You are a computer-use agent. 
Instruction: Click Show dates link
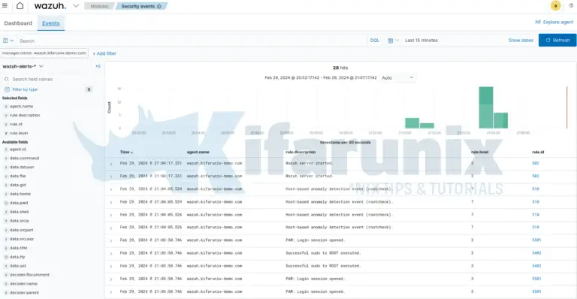[x=521, y=41]
